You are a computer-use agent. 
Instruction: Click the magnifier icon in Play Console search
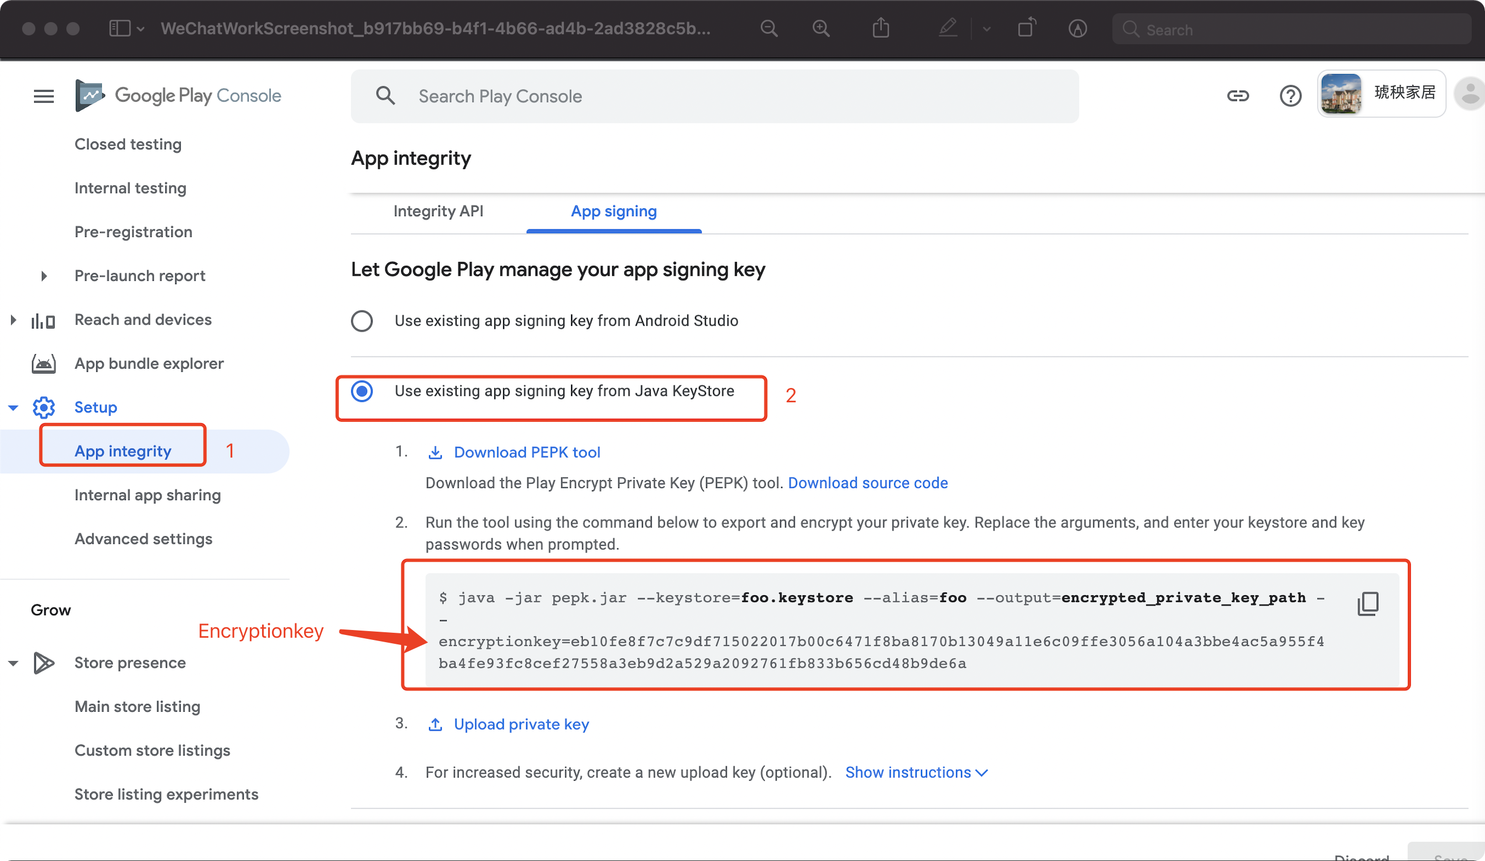tap(385, 96)
